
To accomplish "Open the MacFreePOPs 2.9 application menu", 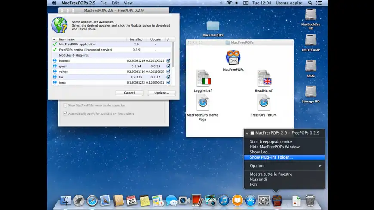I will [x=79, y=3].
